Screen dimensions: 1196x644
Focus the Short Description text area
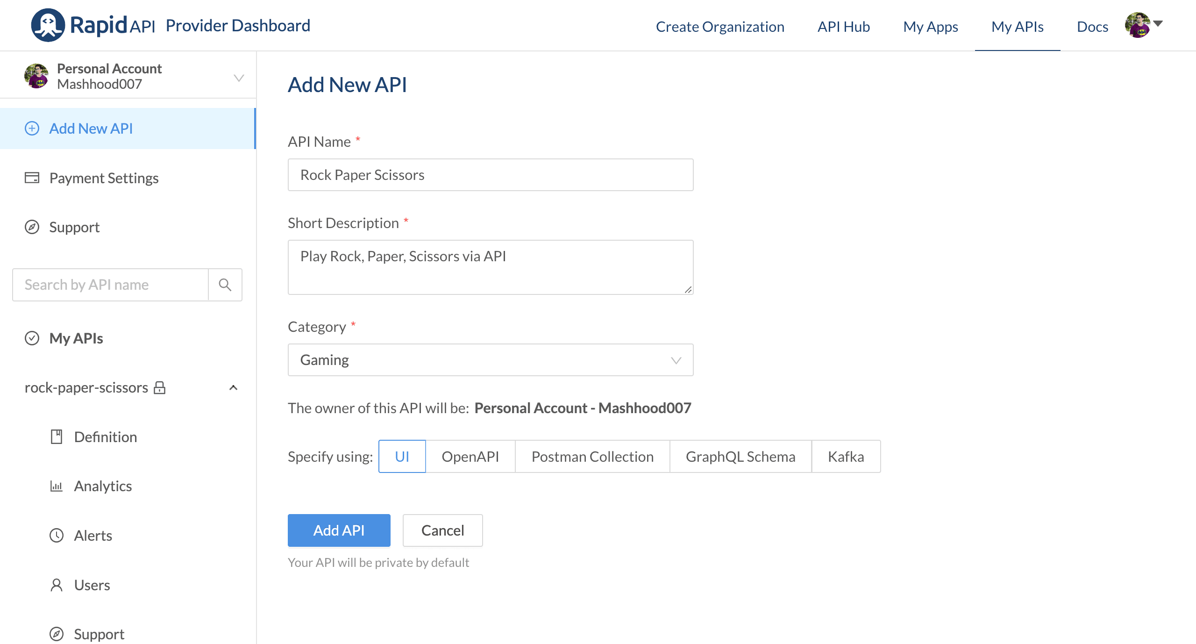pos(491,267)
